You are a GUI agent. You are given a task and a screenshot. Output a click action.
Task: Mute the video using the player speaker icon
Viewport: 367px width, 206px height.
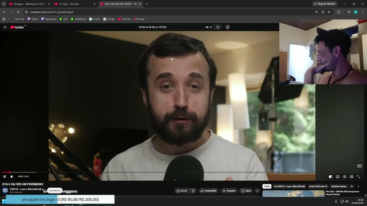pos(12,177)
